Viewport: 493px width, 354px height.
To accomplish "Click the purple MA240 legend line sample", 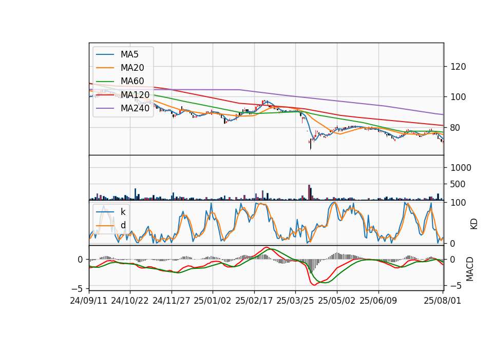I will pyautogui.click(x=105, y=109).
